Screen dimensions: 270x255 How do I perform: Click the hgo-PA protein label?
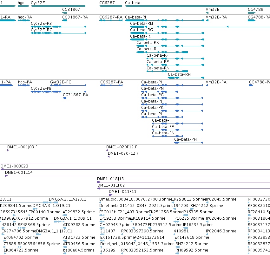click(x=25, y=82)
